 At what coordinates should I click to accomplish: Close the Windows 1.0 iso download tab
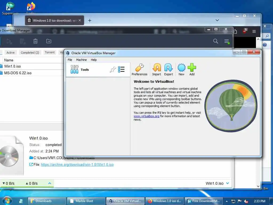79,20
